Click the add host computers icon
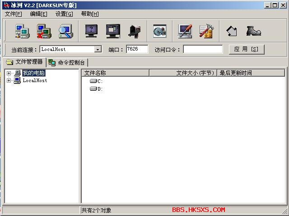 pos(22,31)
